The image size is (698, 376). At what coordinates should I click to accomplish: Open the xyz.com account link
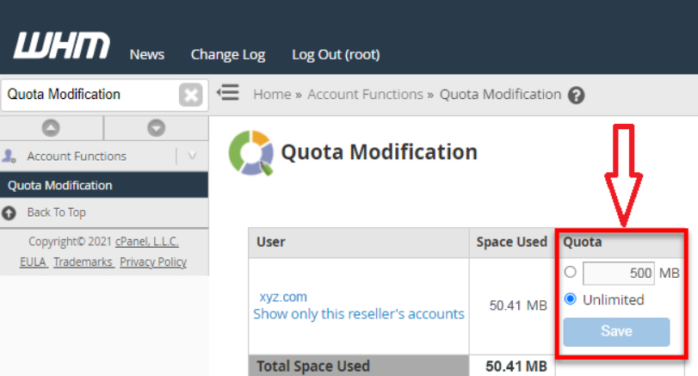(283, 296)
